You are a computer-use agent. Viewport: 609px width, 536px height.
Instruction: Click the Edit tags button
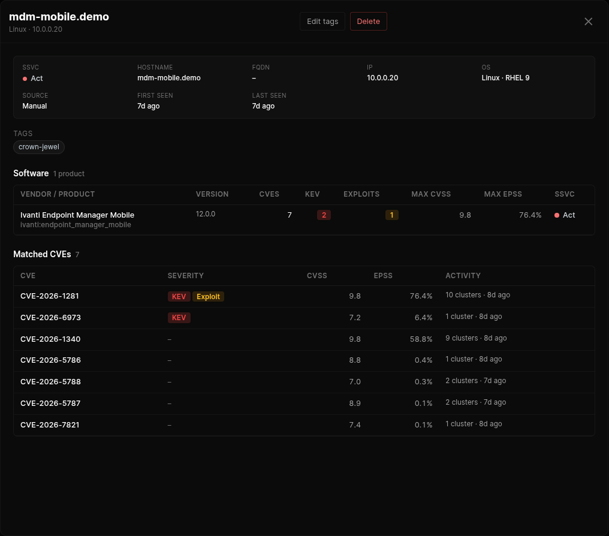[322, 22]
